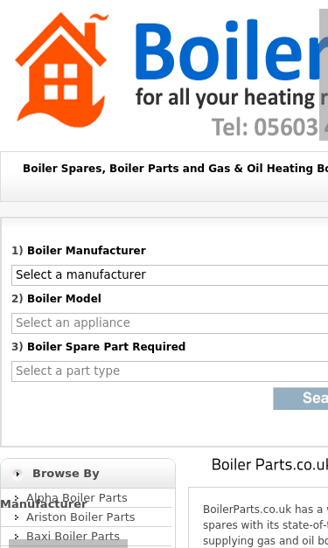Click the bullet arrow beside Alpha Boiler Parts
This screenshot has height=548, width=328.
[x=17, y=497]
